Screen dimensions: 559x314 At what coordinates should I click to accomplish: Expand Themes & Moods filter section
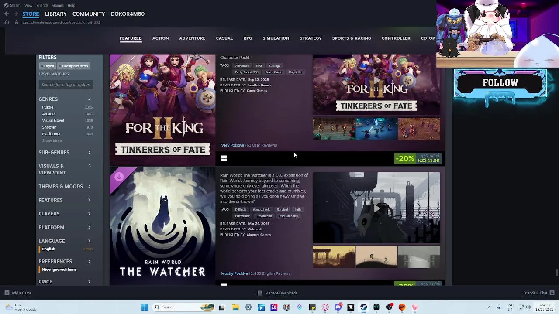pyautogui.click(x=65, y=187)
